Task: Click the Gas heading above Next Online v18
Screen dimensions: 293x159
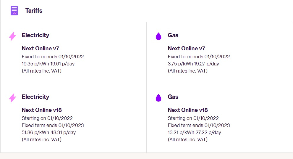Action: tap(173, 97)
